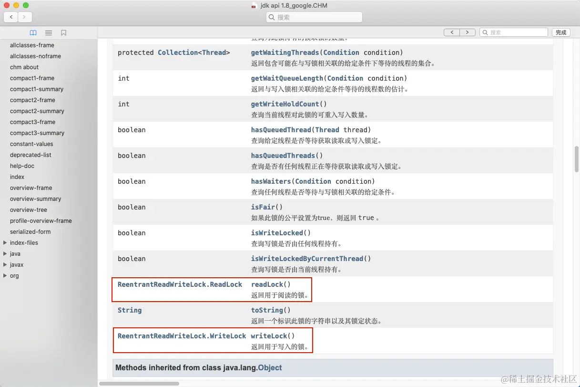The image size is (580, 387).
Task: Follow the getWaitQueueLength method link
Action: (x=287, y=78)
